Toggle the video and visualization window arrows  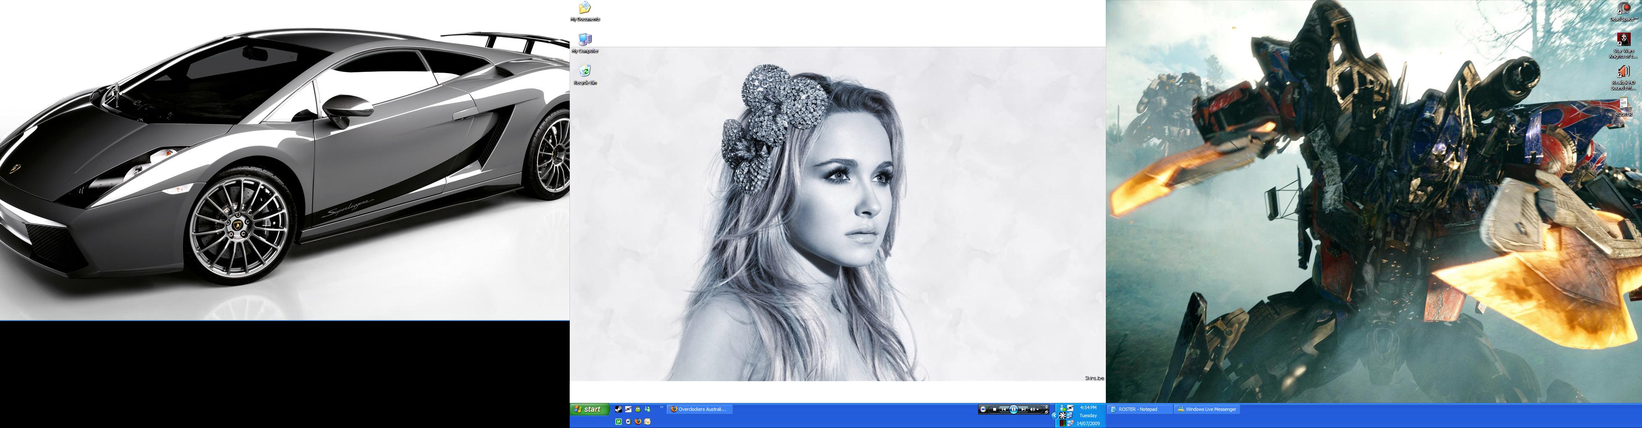(x=1047, y=407)
